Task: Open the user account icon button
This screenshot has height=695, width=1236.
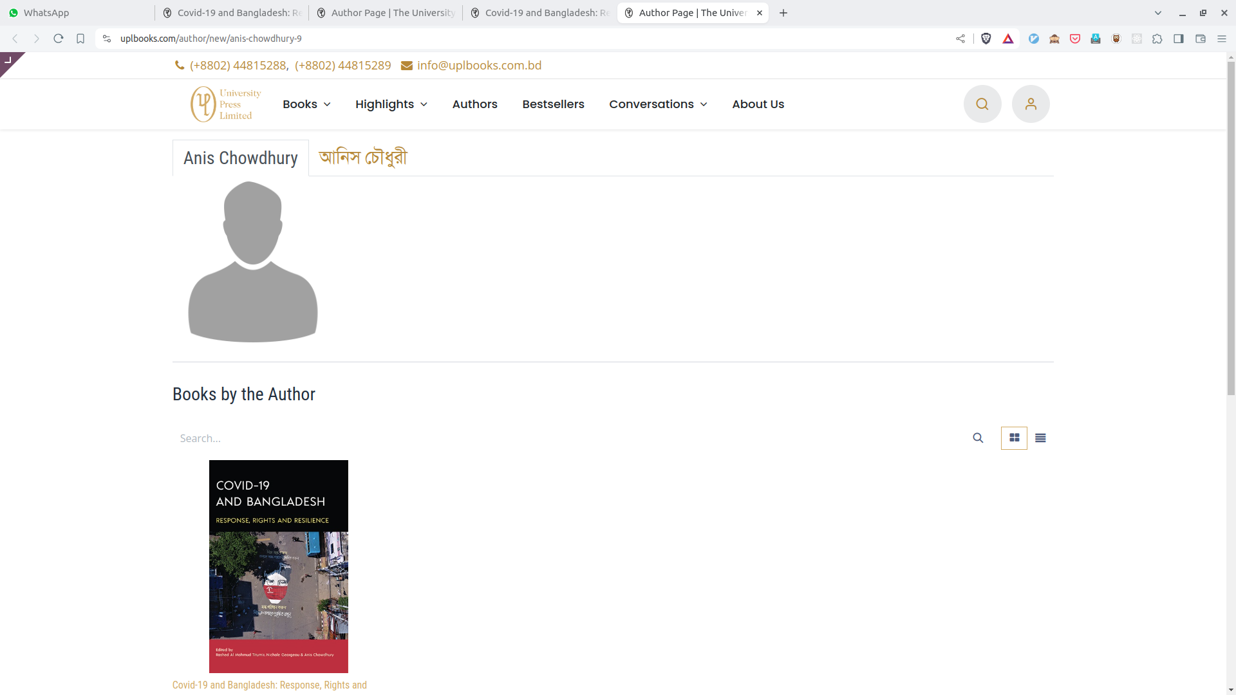Action: [x=1030, y=104]
